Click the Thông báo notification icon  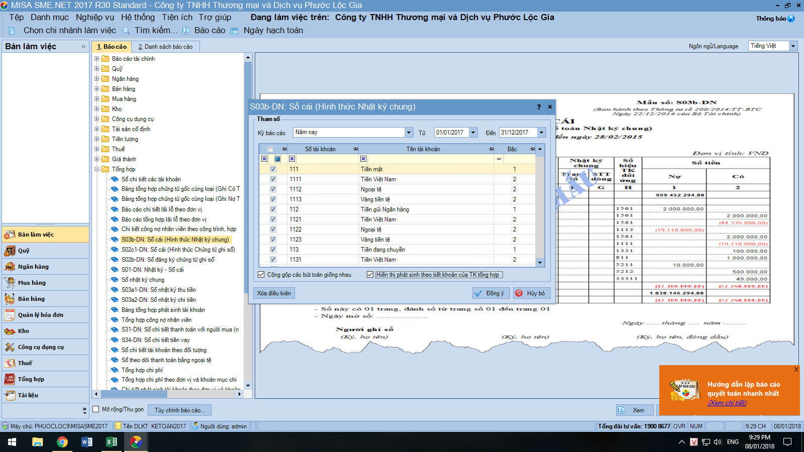tap(791, 19)
